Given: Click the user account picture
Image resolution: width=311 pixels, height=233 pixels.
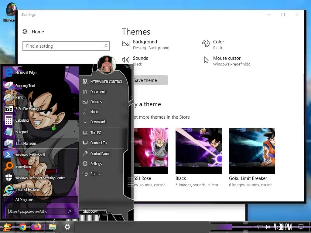Looking at the screenshot, I should pyautogui.click(x=107, y=65).
